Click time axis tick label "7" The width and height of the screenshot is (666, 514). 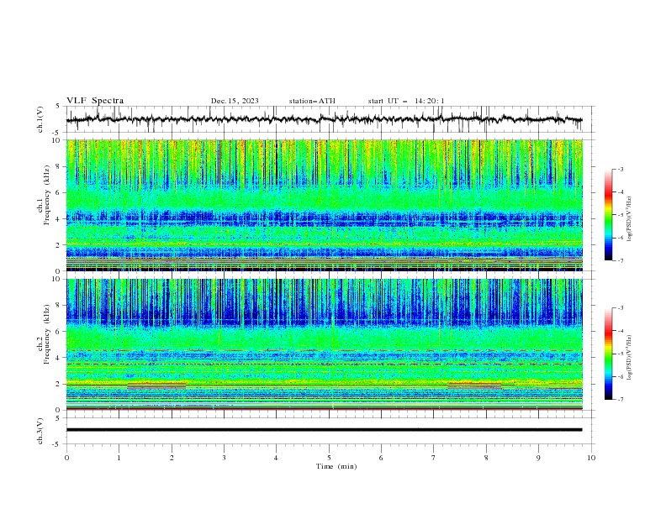[434, 458]
